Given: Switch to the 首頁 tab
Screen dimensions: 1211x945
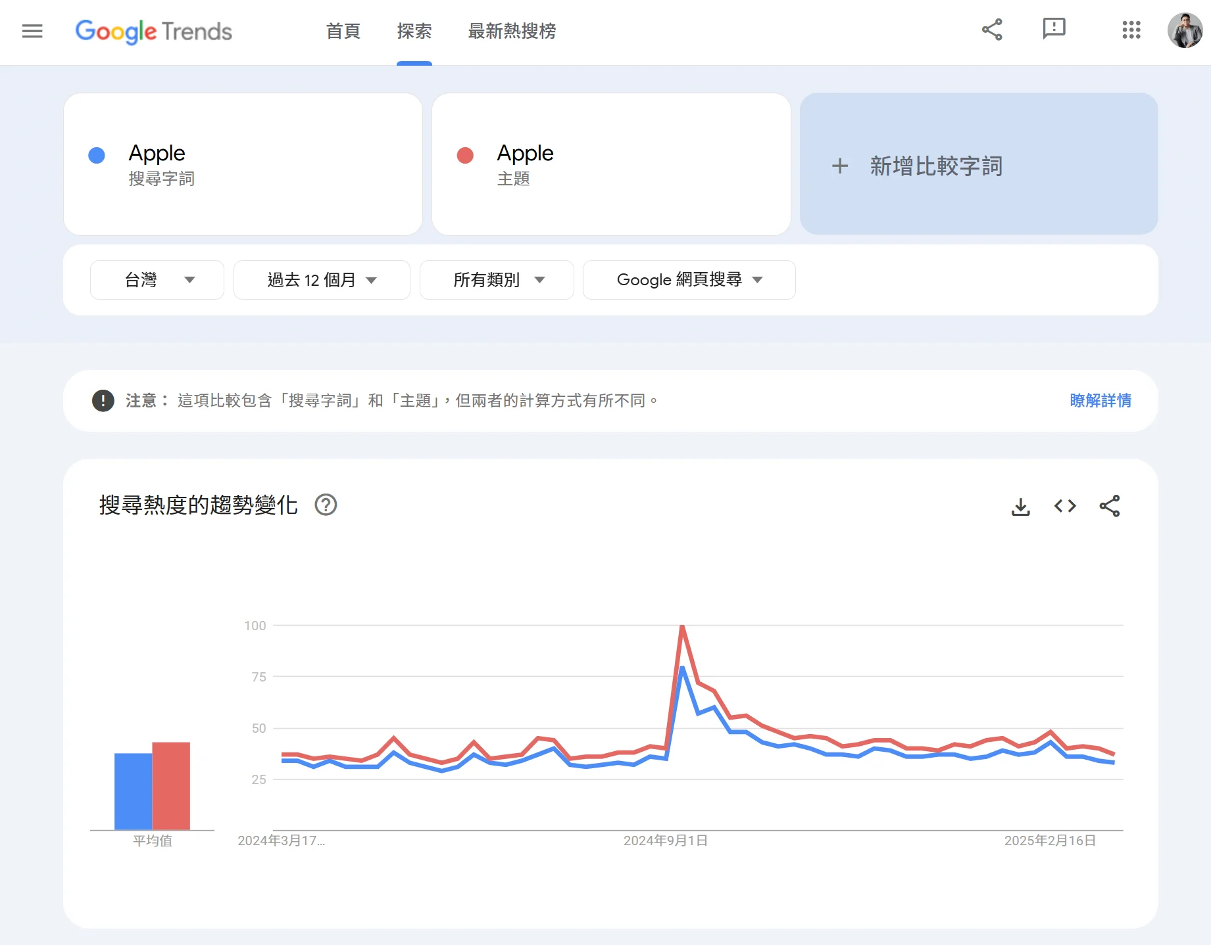Looking at the screenshot, I should [x=342, y=31].
